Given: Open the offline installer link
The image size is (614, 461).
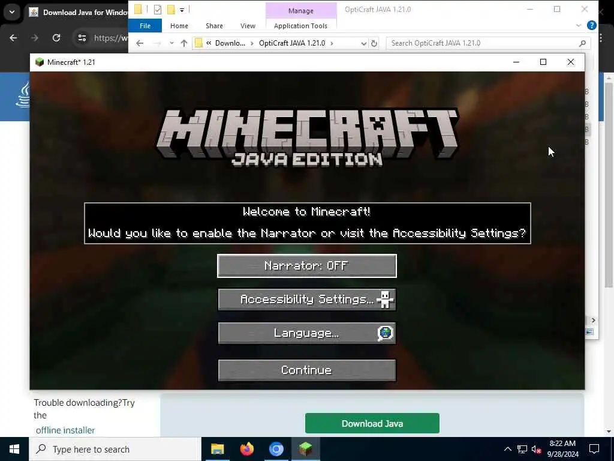Looking at the screenshot, I should point(65,430).
